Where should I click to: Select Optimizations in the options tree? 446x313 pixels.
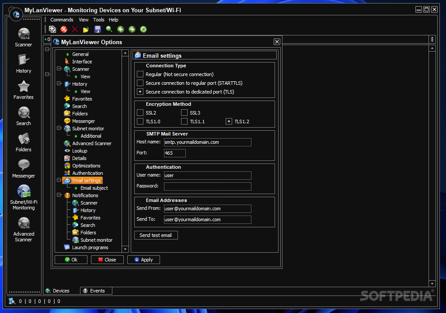[x=86, y=166]
